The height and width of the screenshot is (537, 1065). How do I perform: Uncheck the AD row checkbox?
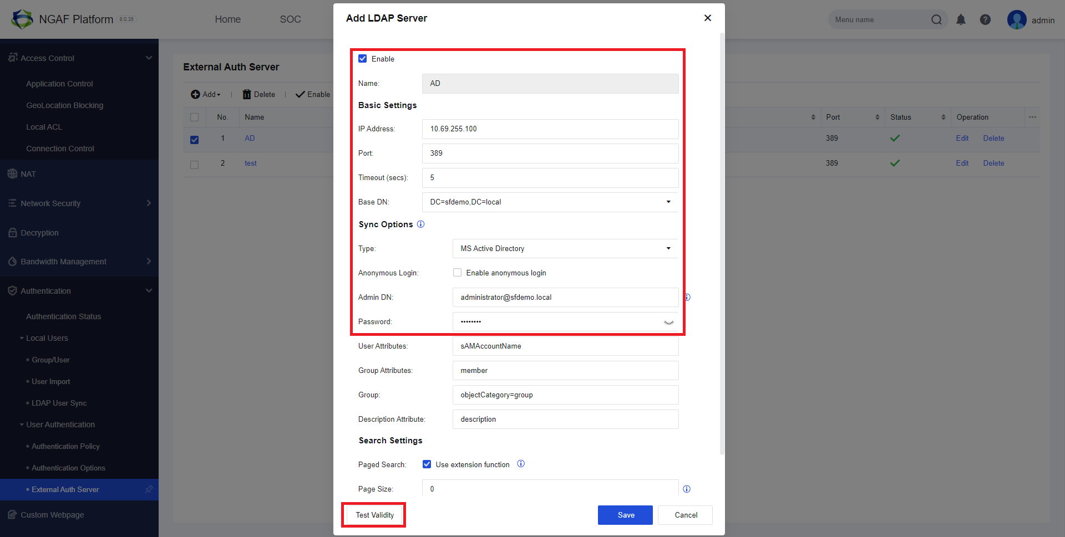[194, 140]
